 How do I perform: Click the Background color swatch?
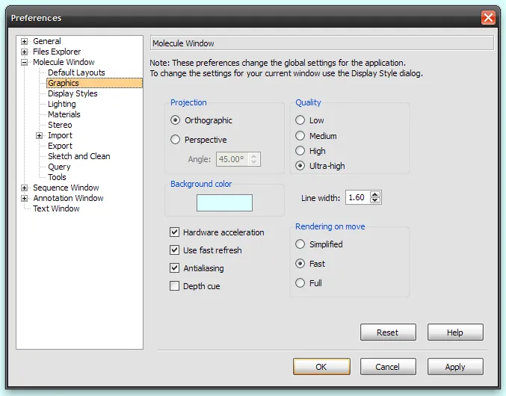(224, 202)
